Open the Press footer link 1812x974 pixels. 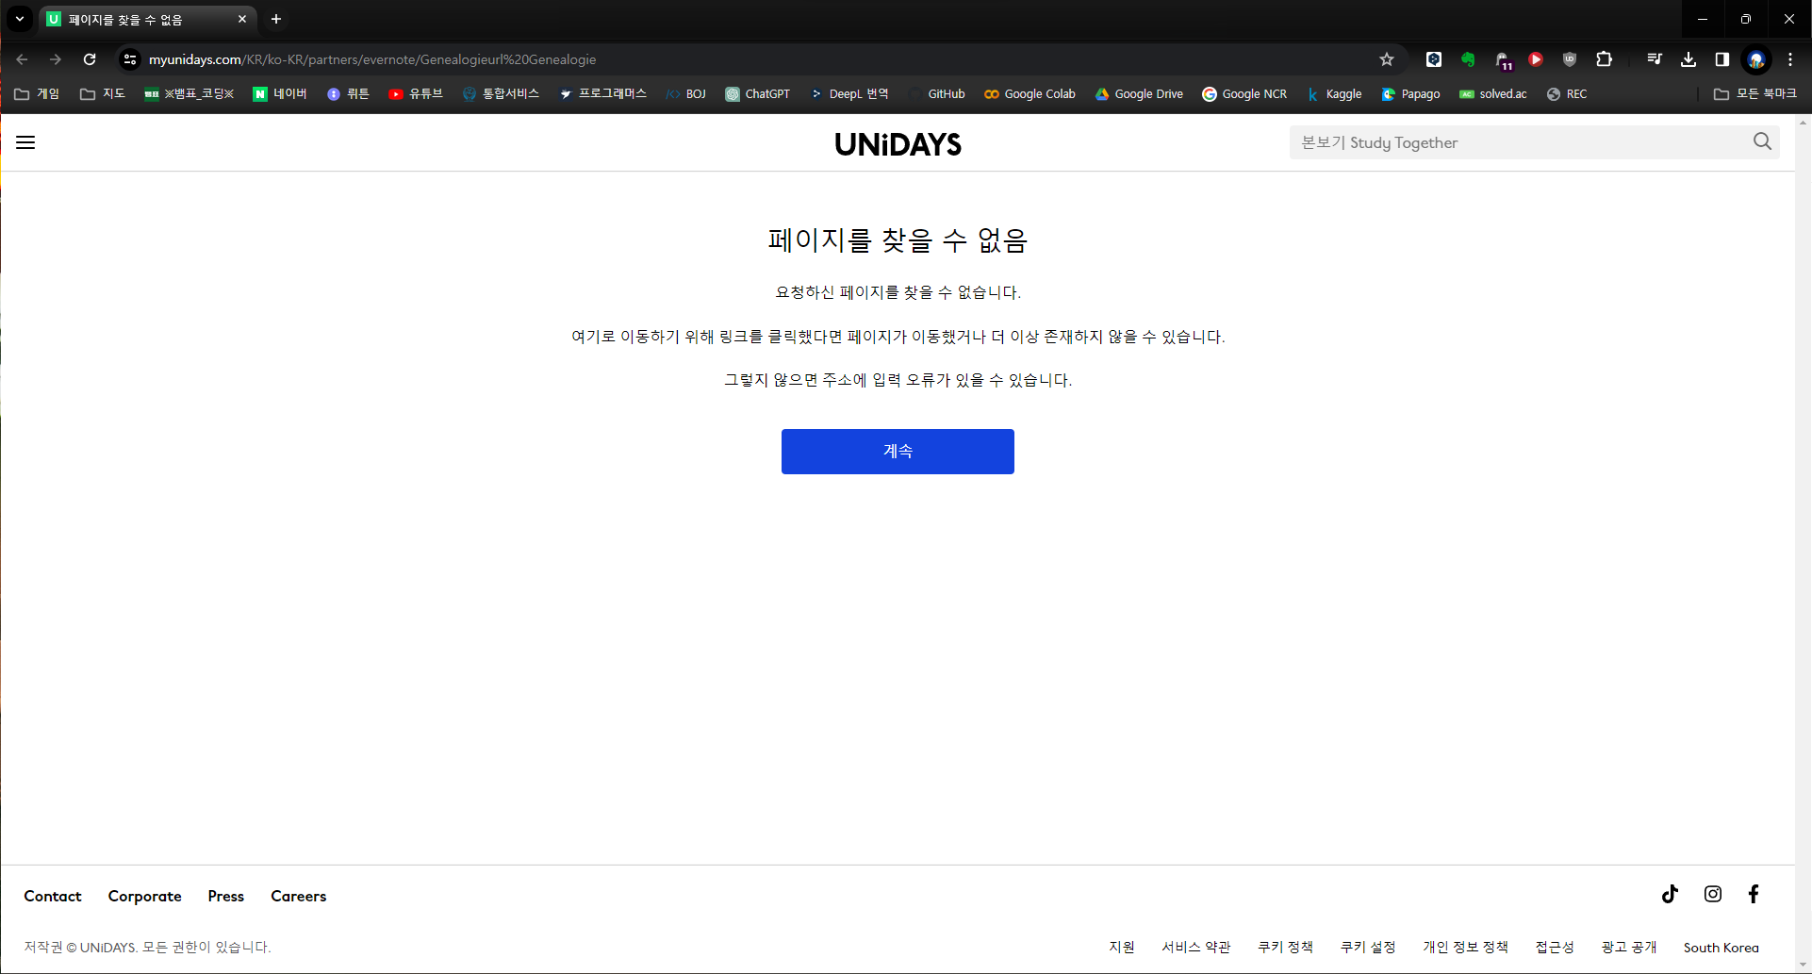(225, 896)
